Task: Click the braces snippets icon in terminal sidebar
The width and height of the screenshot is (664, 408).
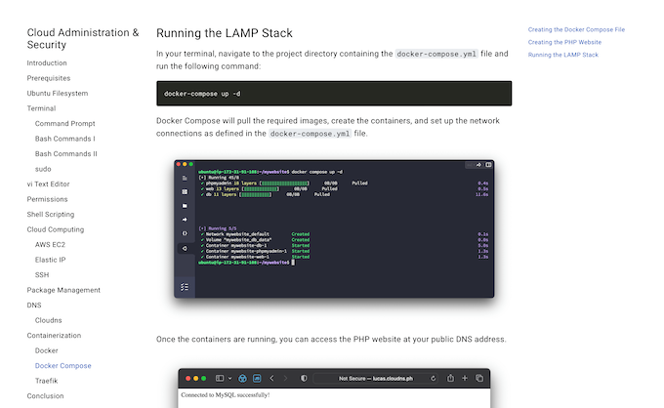Action: [x=185, y=233]
